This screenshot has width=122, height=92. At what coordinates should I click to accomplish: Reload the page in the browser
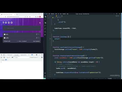pyautogui.click(x=5, y=17)
